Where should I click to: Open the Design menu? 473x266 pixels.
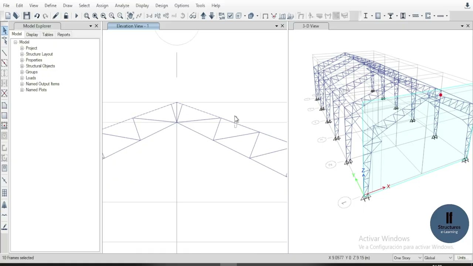[161, 6]
